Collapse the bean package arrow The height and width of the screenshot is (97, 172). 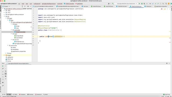click(x=11, y=24)
